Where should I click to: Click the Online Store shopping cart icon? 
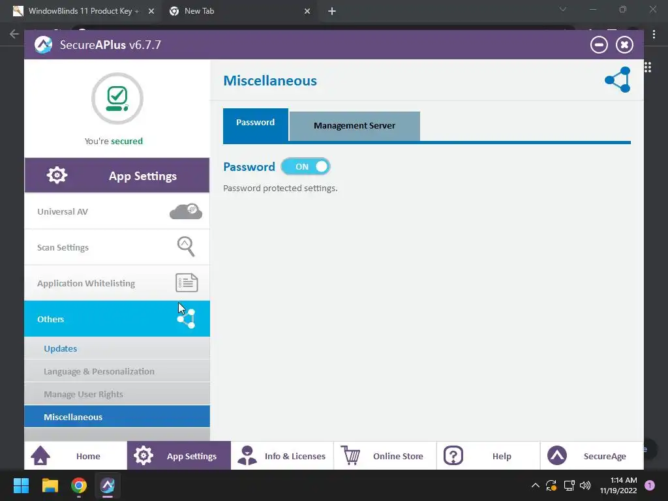(x=350, y=456)
